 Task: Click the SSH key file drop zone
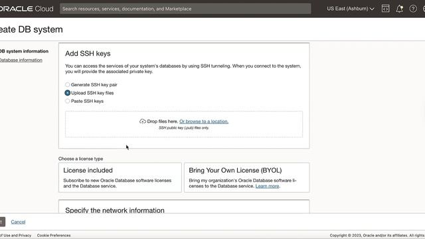(184, 124)
